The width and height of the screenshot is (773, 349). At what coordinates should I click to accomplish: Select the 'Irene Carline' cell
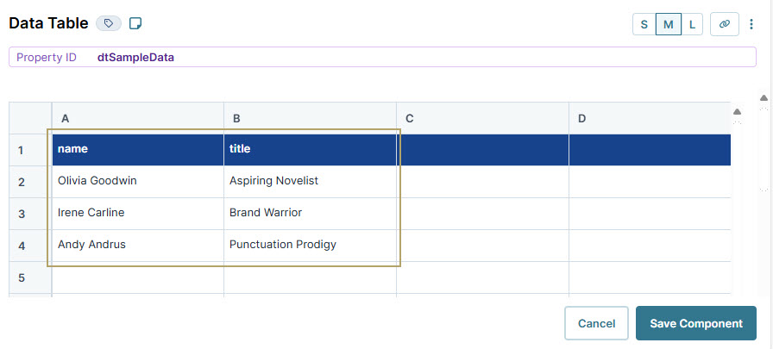[138, 214]
